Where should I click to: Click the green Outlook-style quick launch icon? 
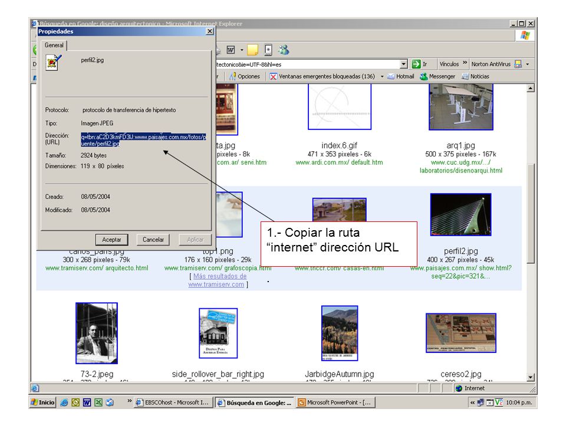(75, 402)
